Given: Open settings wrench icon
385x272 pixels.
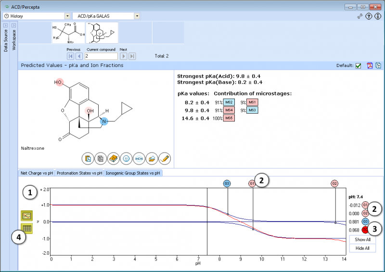Looking at the screenshot, I should click(359, 16).
